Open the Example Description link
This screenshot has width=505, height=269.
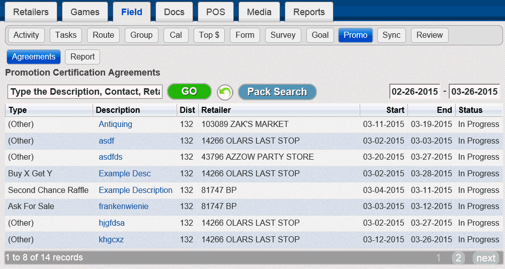coord(136,190)
